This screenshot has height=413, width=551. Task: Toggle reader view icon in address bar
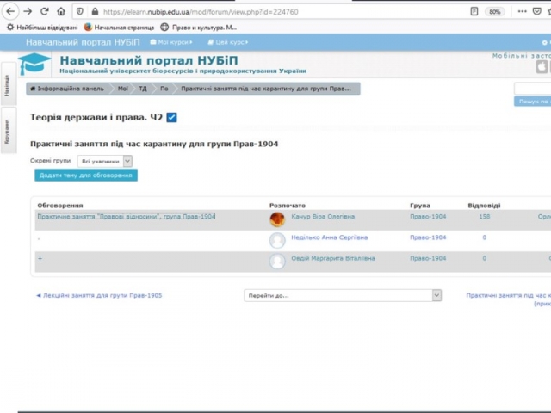click(474, 11)
